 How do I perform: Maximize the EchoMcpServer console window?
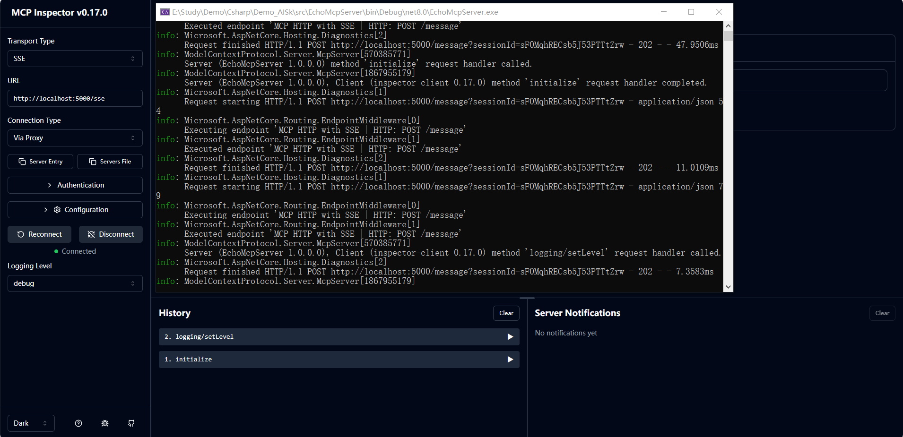tap(691, 12)
